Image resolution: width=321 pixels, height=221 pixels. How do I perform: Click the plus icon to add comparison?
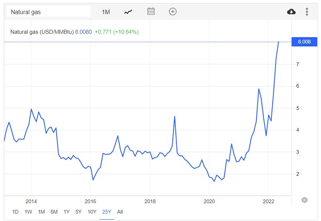173,12
